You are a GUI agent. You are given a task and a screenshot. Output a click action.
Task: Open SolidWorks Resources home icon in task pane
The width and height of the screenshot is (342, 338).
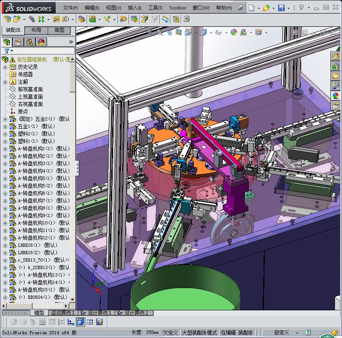[x=336, y=57]
